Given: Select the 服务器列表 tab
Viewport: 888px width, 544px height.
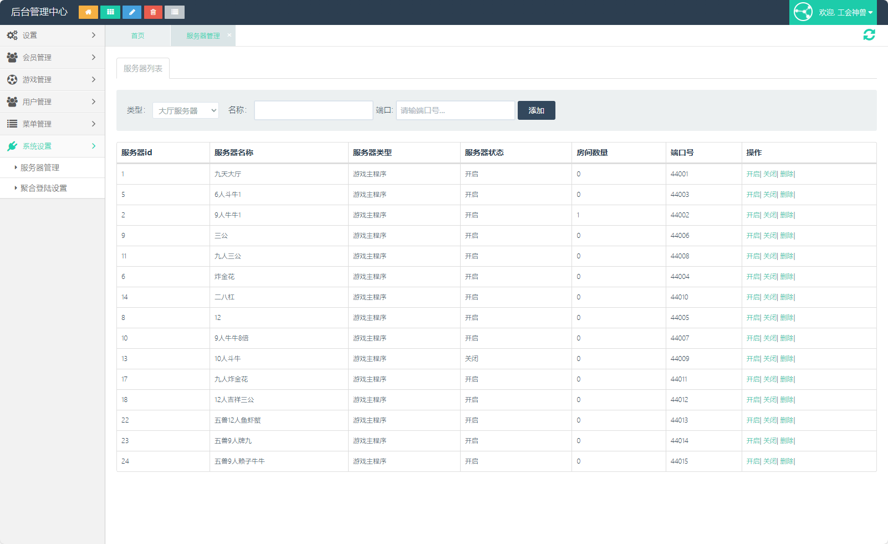Looking at the screenshot, I should [x=143, y=68].
